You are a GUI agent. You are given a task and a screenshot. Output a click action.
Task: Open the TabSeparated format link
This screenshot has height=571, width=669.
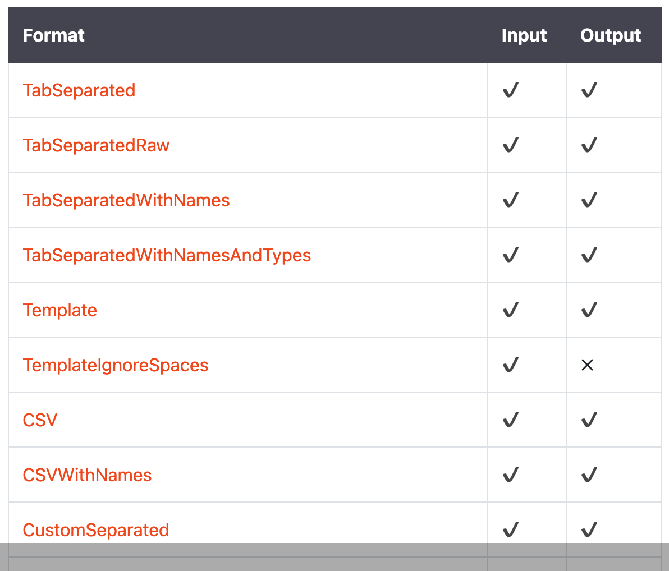point(79,90)
